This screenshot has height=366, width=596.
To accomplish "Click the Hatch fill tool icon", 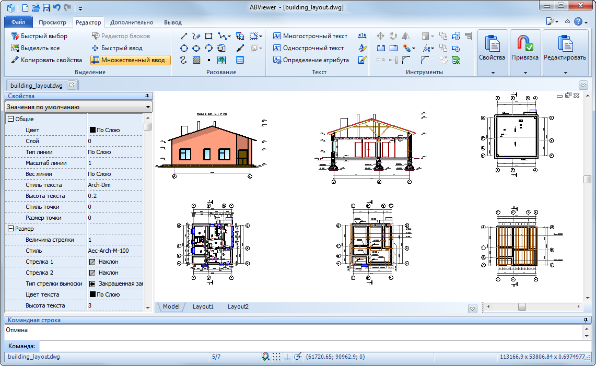I will pyautogui.click(x=196, y=60).
